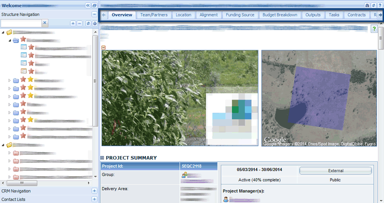This screenshot has height=203, width=384.
Task: Collapse all tree nodes with minus button
Action: [x=79, y=23]
